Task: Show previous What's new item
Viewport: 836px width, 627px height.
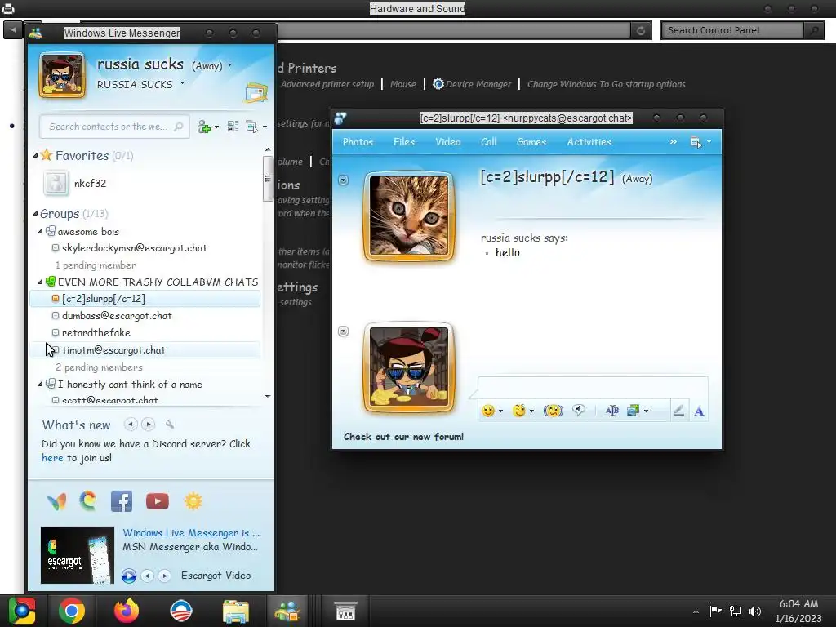Action: pos(131,425)
